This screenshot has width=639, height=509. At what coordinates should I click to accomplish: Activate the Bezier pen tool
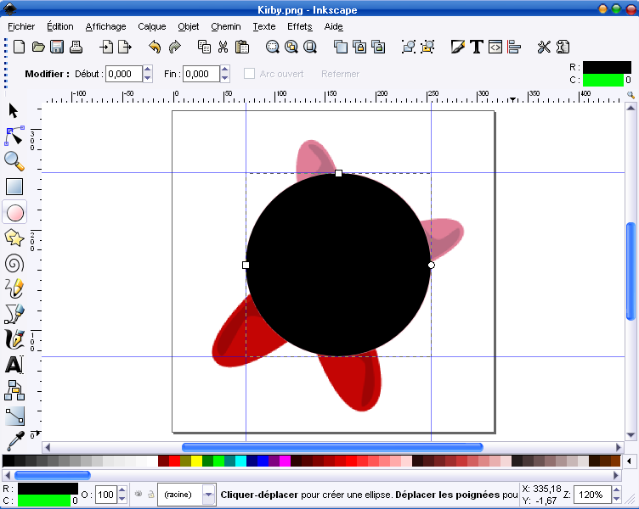tap(14, 314)
